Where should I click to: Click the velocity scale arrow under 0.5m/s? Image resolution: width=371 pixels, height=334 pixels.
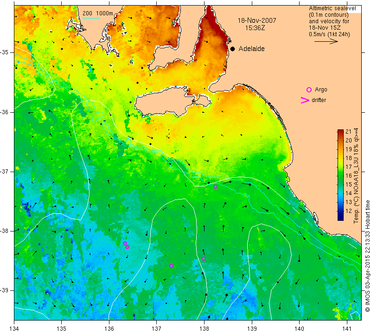point(326,41)
